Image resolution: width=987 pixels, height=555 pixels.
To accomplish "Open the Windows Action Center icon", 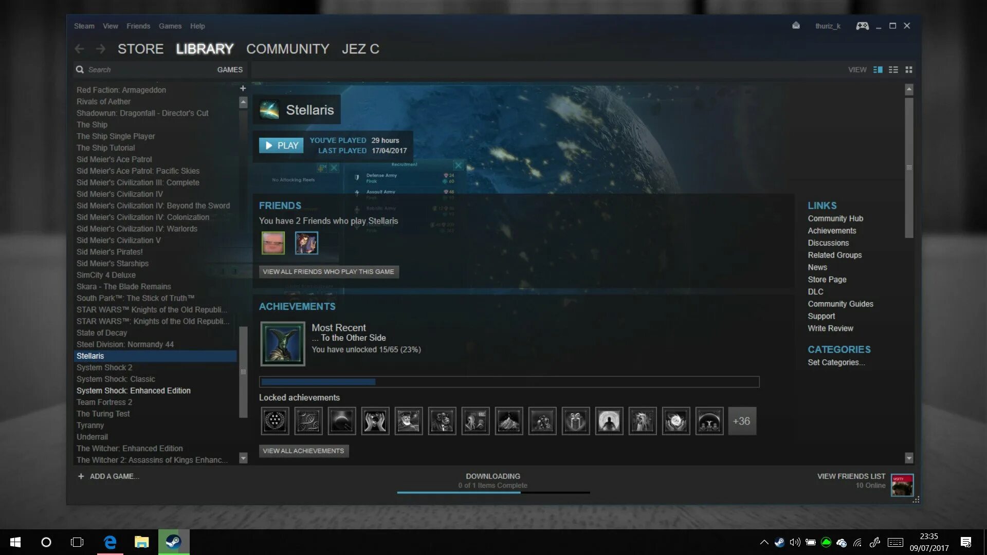I will pos(965,542).
